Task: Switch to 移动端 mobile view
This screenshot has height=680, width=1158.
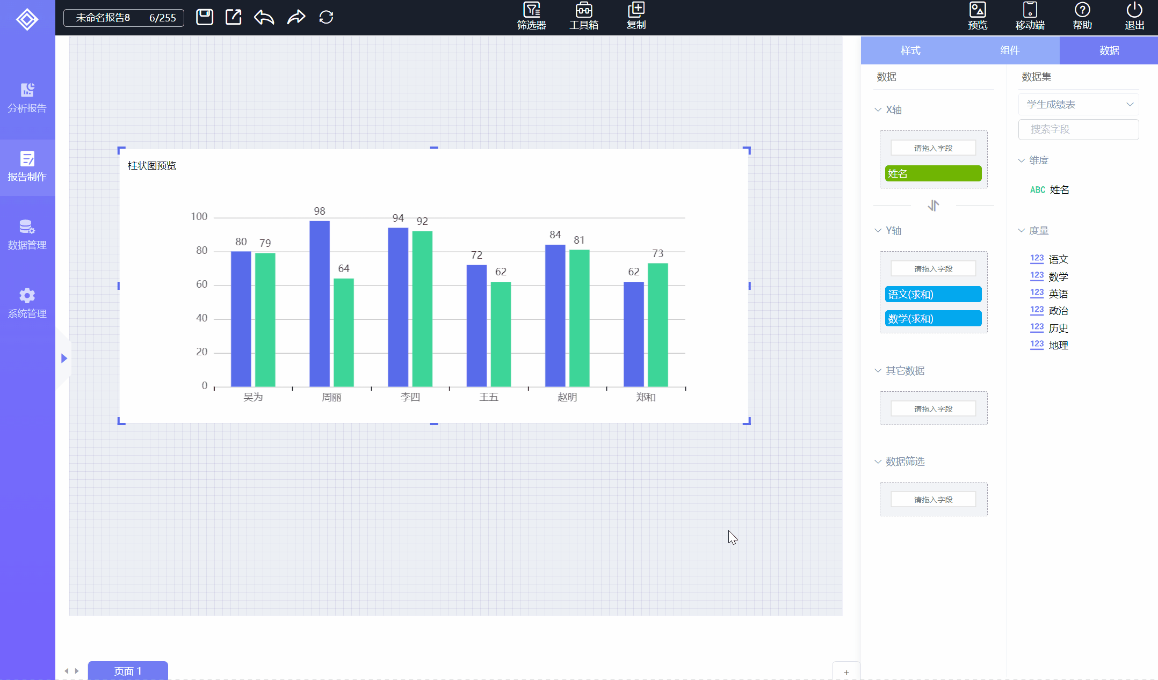Action: [1030, 16]
